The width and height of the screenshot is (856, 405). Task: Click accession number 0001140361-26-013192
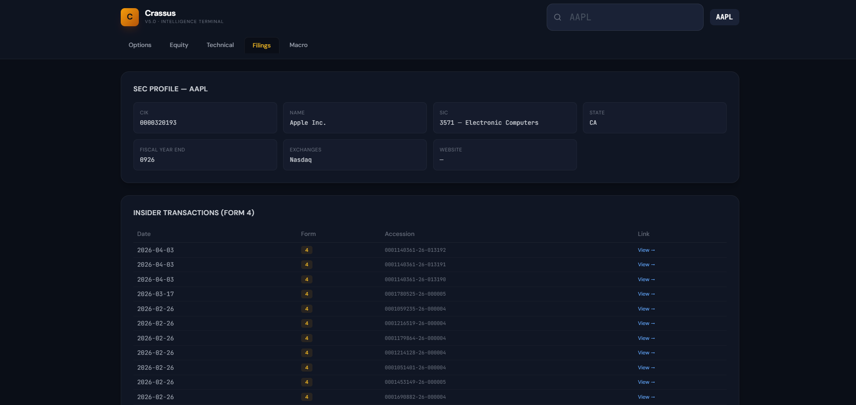tap(415, 250)
